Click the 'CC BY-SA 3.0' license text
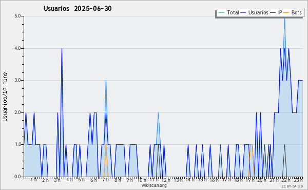 tap(292, 186)
